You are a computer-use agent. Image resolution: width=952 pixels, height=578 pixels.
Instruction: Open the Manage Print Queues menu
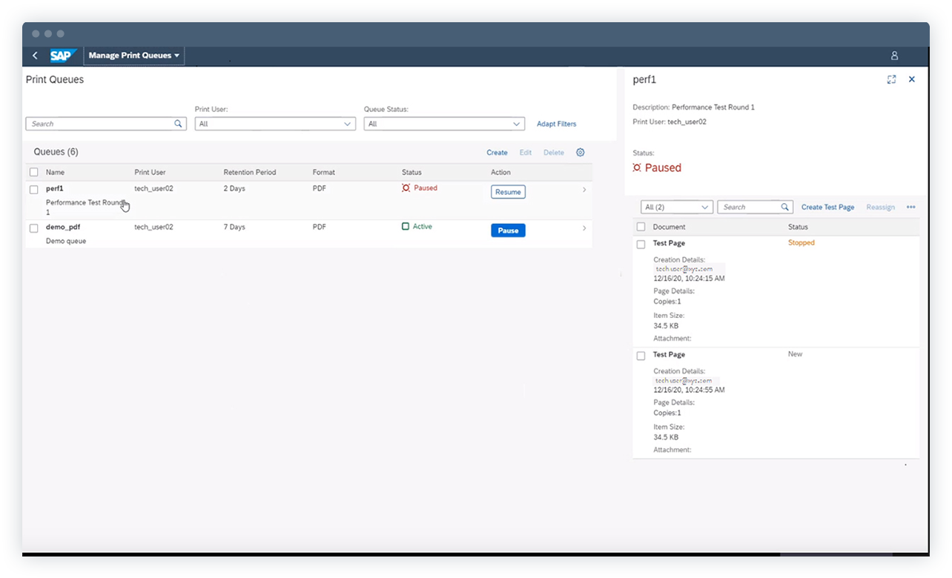[134, 56]
